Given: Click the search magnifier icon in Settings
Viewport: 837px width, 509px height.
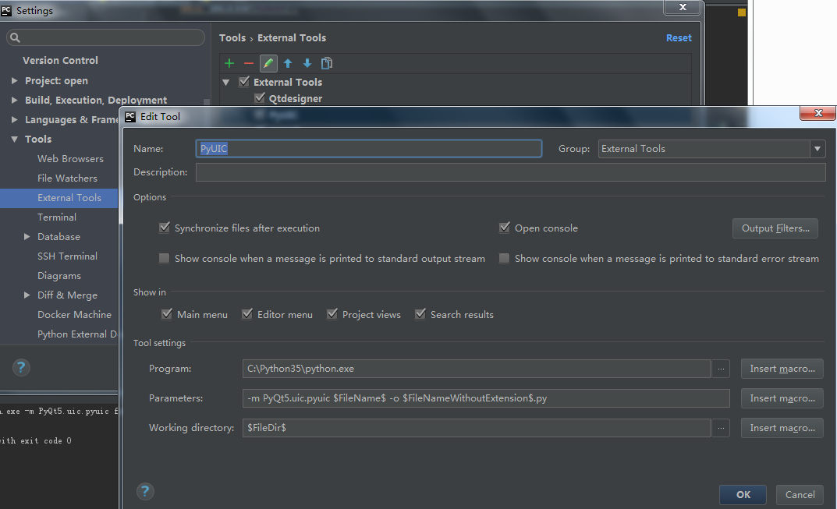Looking at the screenshot, I should (15, 37).
